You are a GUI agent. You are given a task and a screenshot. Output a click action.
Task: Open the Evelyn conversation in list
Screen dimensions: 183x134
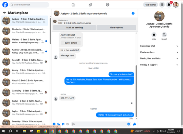(25, 102)
